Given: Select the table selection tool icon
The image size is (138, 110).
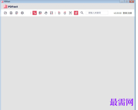Looking at the screenshot, I should click(x=40, y=13).
